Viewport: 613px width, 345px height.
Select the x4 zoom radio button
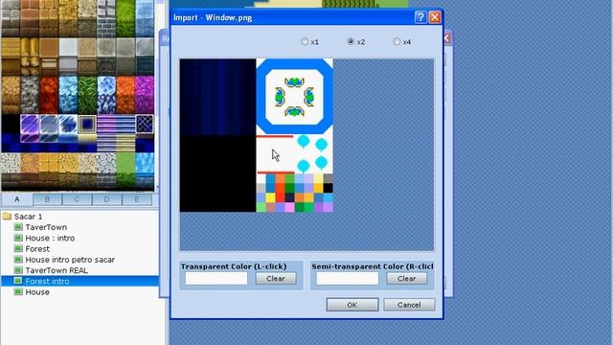(x=397, y=41)
